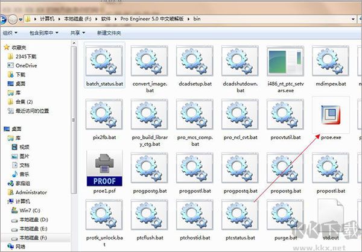Select the pro_build_library_ctg.bat icon
Image resolution: width=362 pixels, height=252 pixels.
click(150, 114)
